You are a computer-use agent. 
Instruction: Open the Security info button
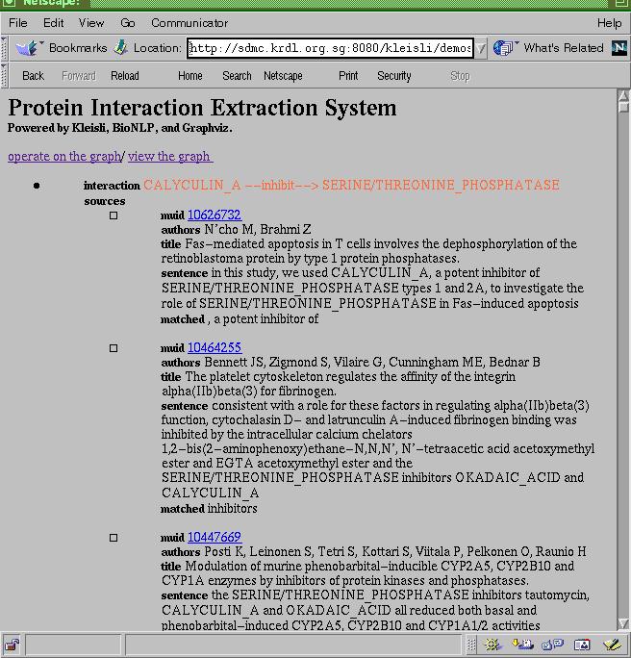tap(394, 76)
